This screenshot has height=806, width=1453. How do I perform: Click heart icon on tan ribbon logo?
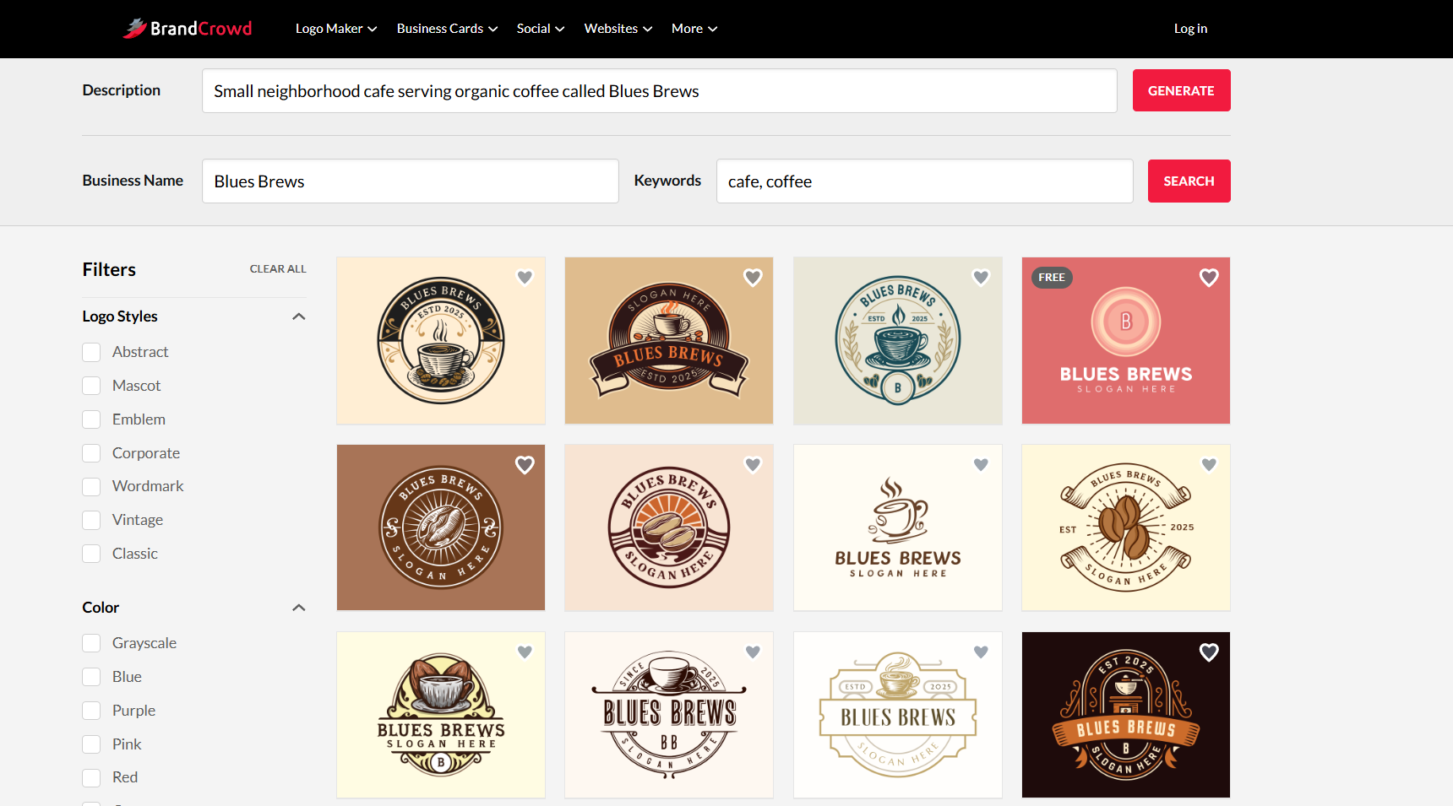tap(753, 278)
